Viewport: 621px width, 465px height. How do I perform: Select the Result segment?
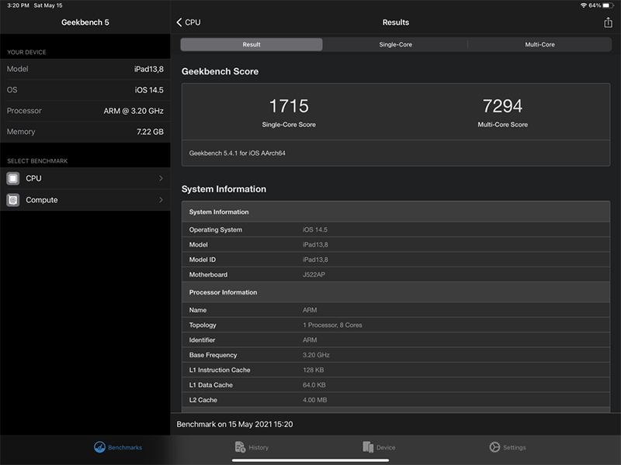[252, 45]
